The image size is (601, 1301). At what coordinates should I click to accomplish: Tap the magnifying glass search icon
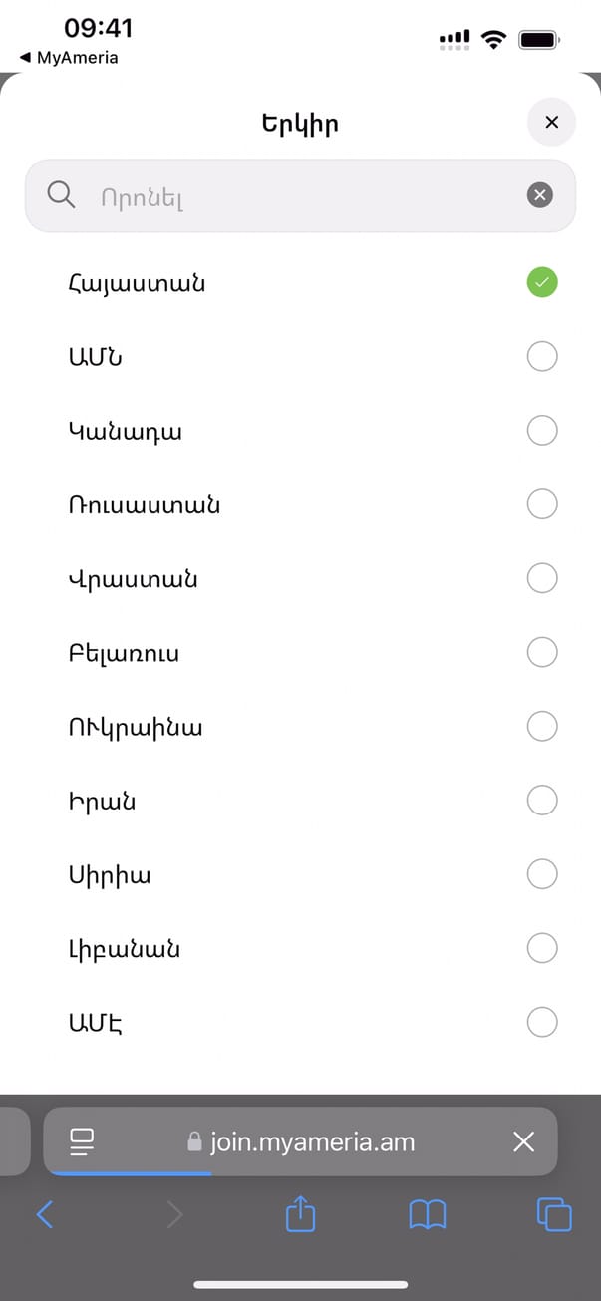pos(61,195)
